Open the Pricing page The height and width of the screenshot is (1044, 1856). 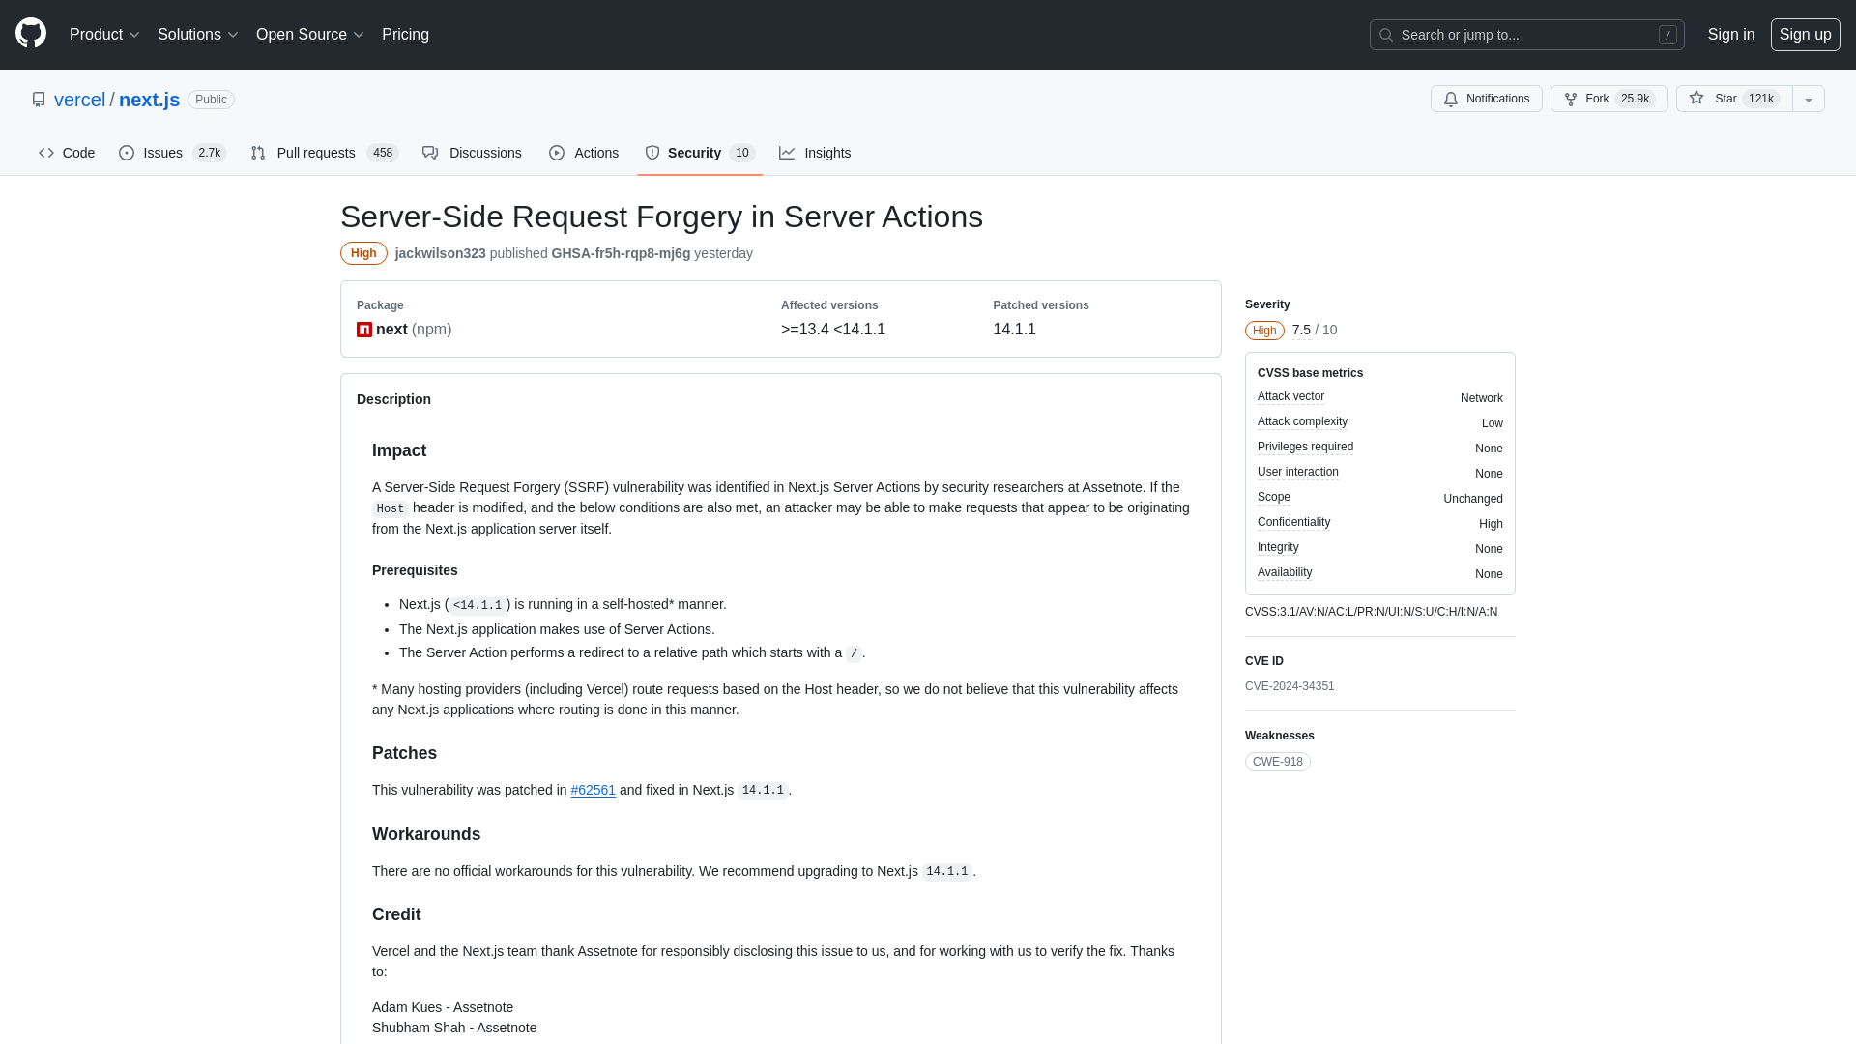[405, 35]
